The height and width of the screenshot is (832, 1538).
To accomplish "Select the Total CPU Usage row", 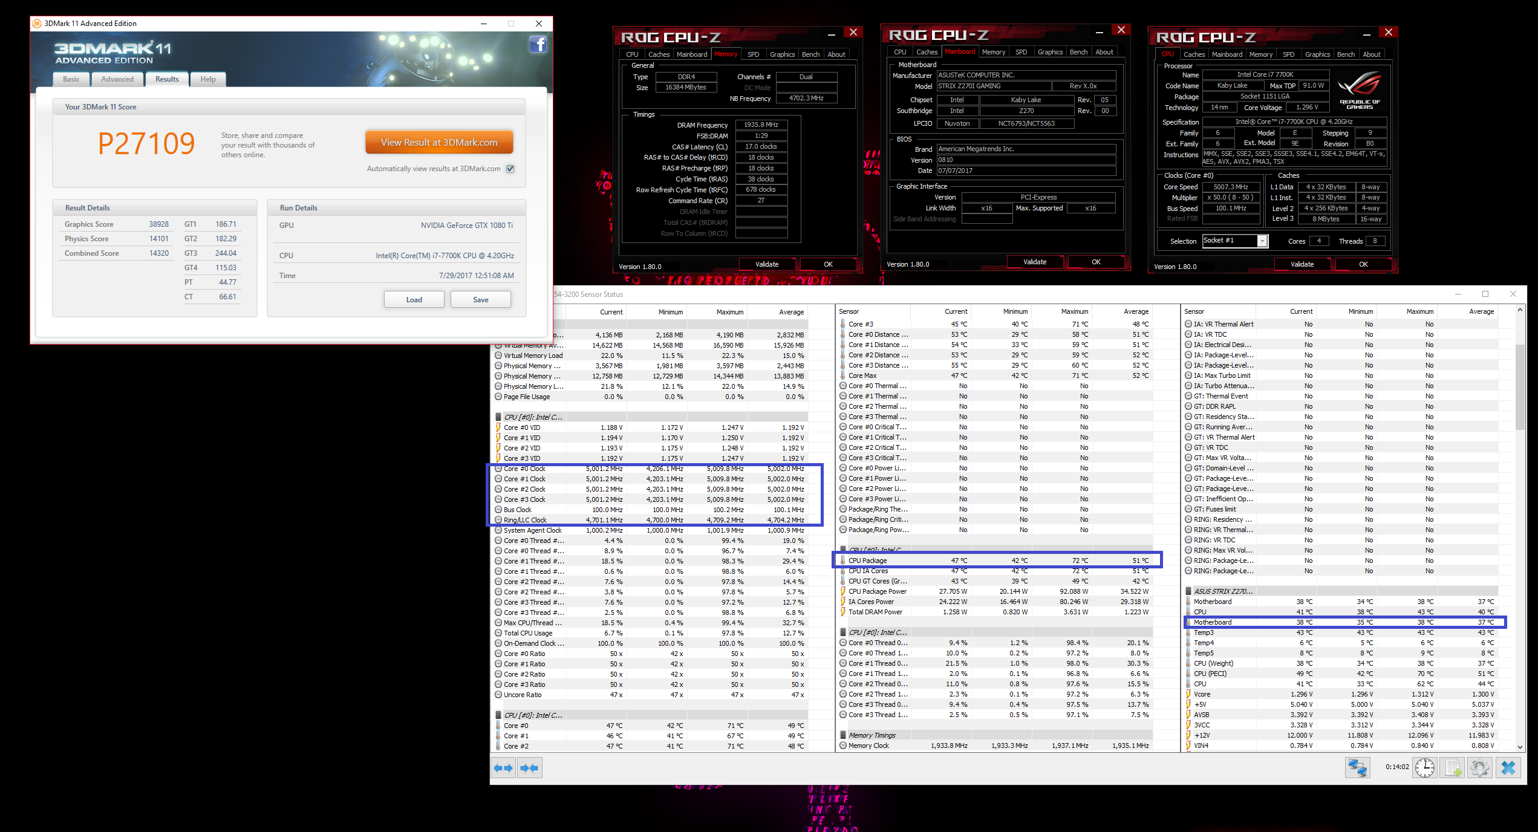I will (x=651, y=633).
